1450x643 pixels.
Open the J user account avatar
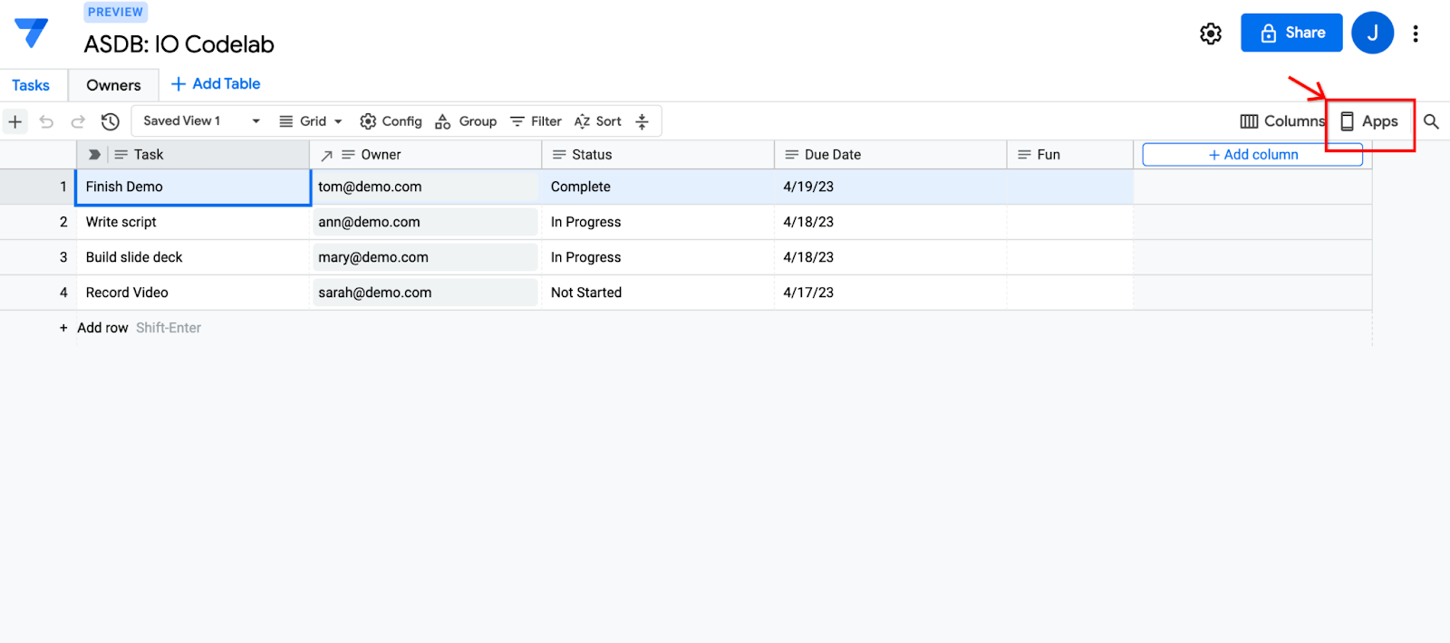click(x=1372, y=34)
